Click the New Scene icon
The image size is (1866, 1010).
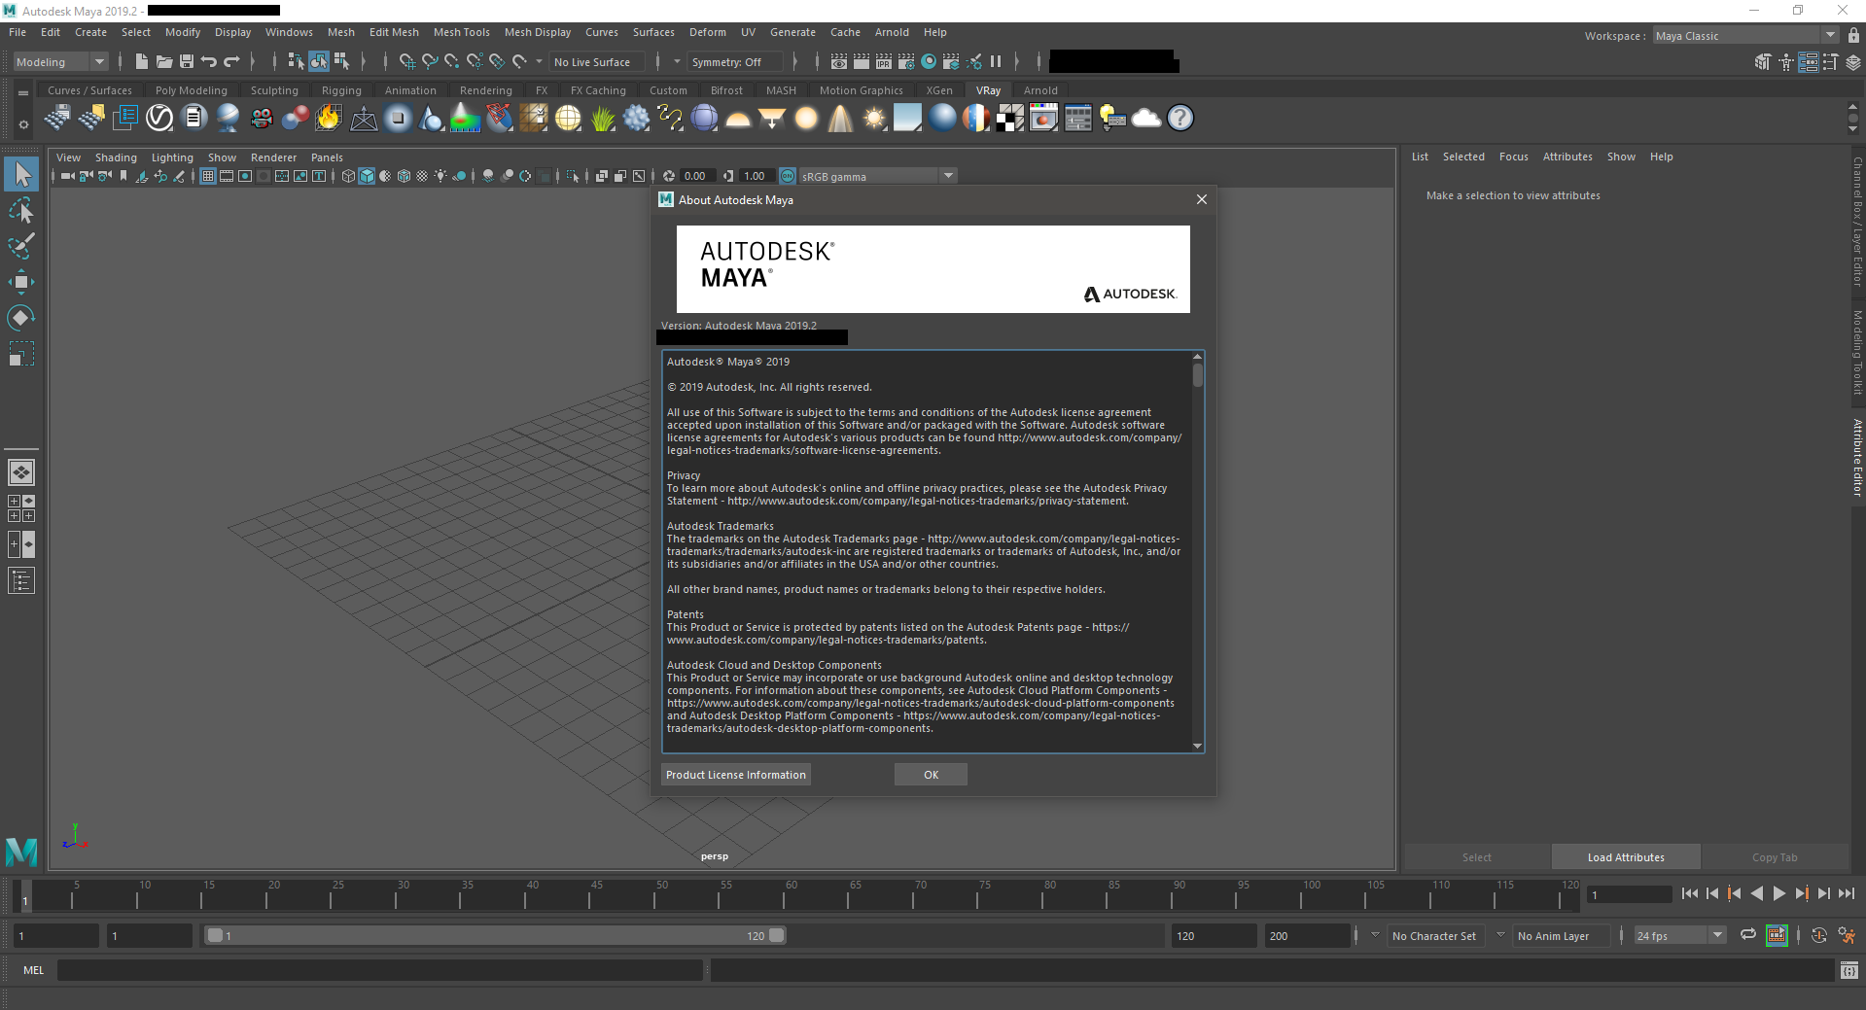click(x=142, y=61)
